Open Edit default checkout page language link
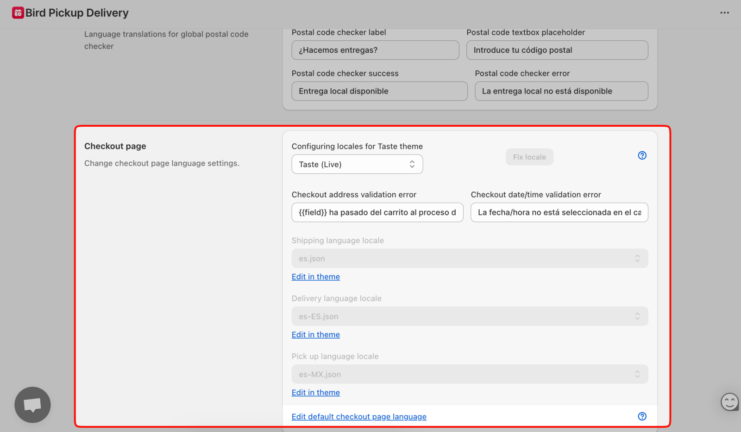This screenshot has width=741, height=432. [359, 417]
